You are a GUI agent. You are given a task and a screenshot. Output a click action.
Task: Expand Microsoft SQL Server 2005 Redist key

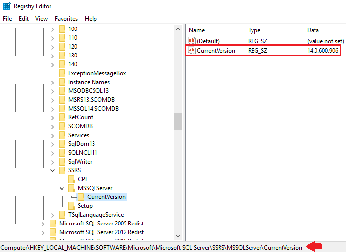[43, 224]
